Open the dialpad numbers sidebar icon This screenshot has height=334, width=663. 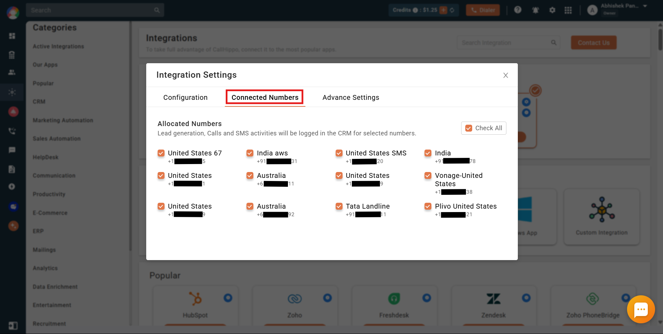click(x=12, y=55)
